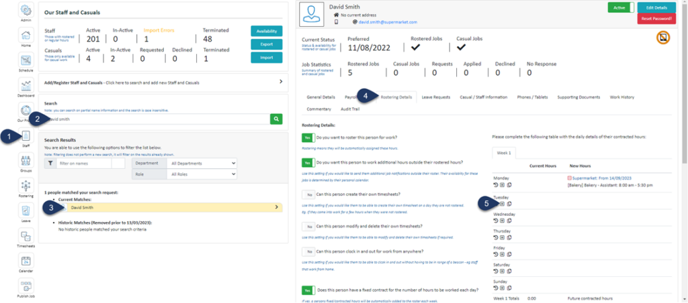Click the funnel filter icon
Viewport: 688px width, 303px height.
point(50,164)
